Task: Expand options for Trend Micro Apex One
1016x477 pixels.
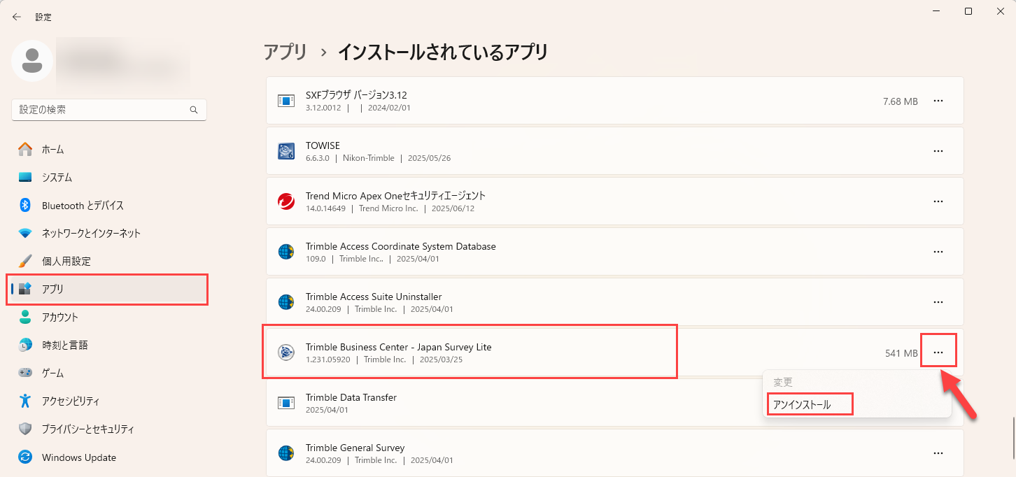Action: coord(938,201)
